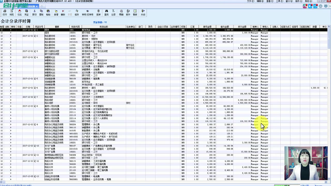
Task: Click the 引出 export icon
Action: [x=20, y=13]
